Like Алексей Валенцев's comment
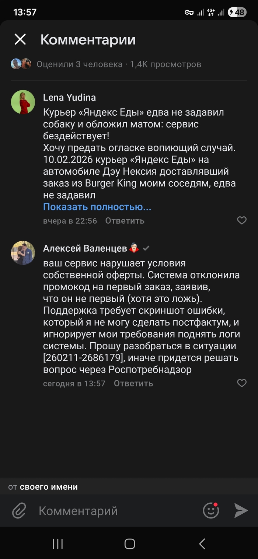Image resolution: width=258 pixels, height=559 pixels. [x=241, y=383]
